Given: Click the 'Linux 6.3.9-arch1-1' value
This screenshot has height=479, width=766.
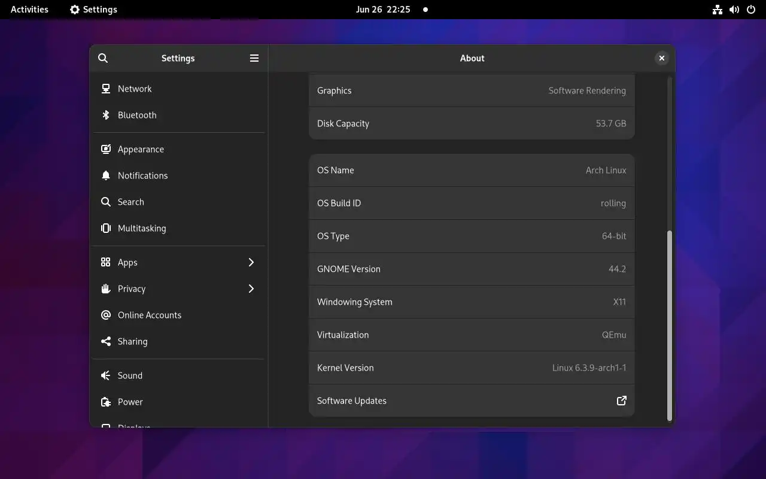Looking at the screenshot, I should click(x=589, y=368).
